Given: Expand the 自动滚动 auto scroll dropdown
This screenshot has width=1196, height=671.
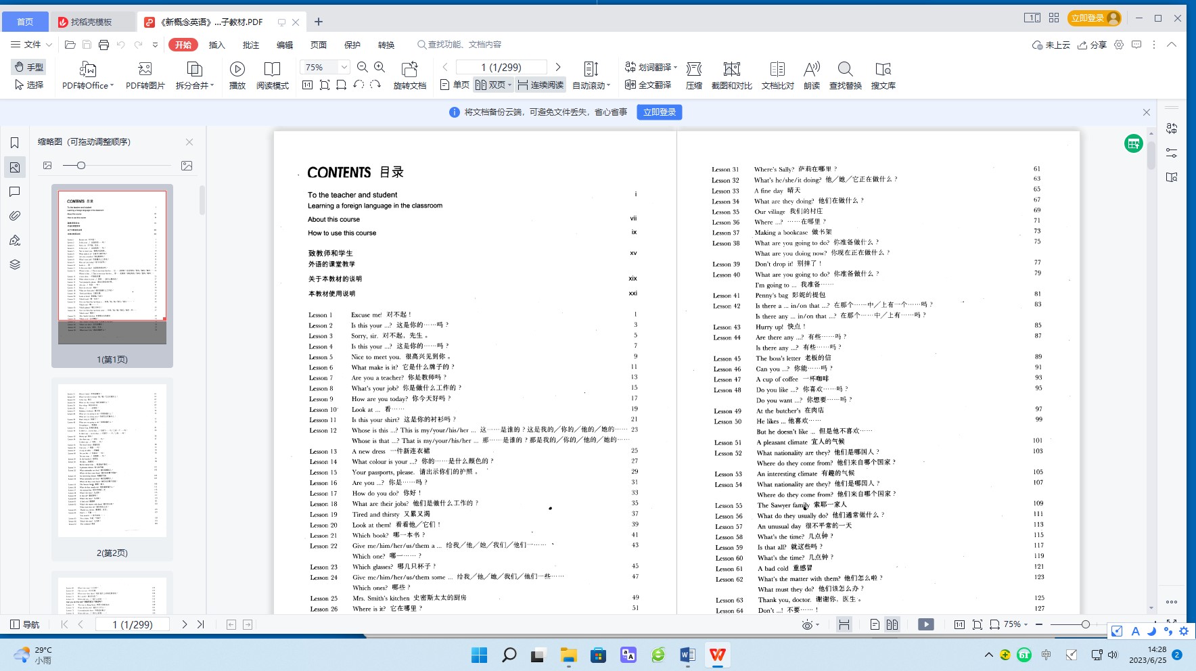Looking at the screenshot, I should tap(592, 85).
